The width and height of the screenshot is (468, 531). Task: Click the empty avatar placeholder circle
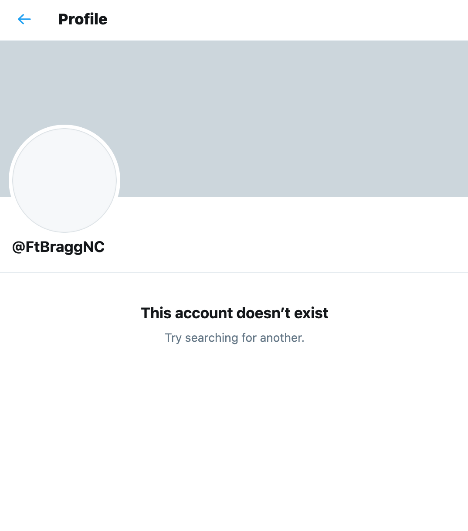pos(64,180)
